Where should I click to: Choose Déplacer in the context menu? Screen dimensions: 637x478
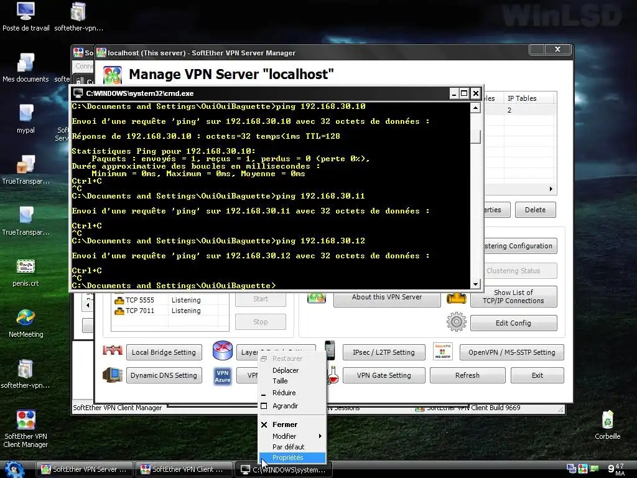click(292, 370)
